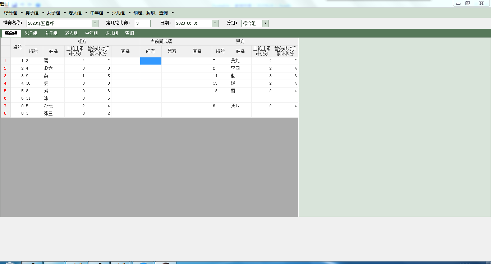Click the red 签名 cell in 孙七 row
This screenshot has width=491, height=264.
(125, 106)
